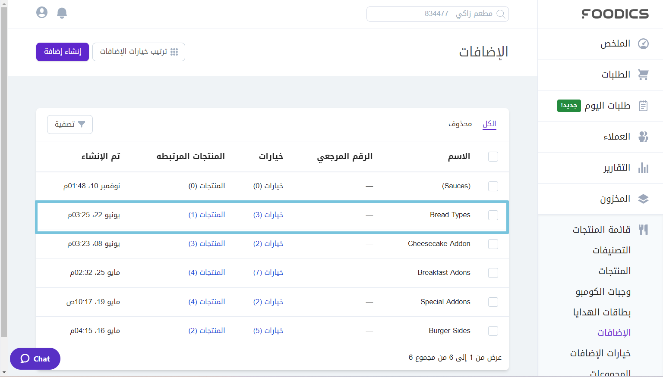
Task: Click the الطلبات shopping cart icon
Action: (x=643, y=75)
